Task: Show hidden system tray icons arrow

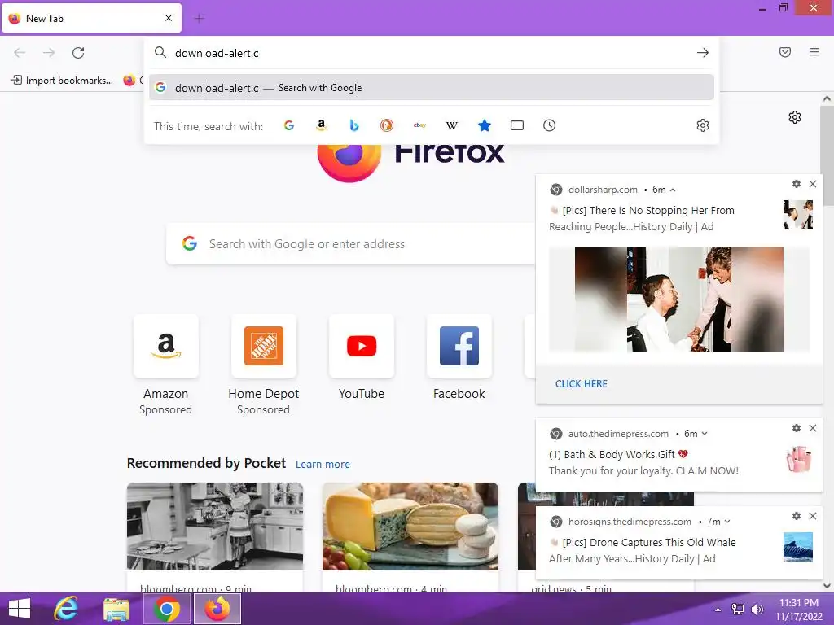Action: click(x=718, y=610)
